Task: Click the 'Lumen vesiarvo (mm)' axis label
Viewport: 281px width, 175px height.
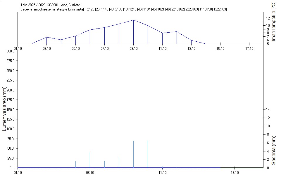Action: point(4,108)
